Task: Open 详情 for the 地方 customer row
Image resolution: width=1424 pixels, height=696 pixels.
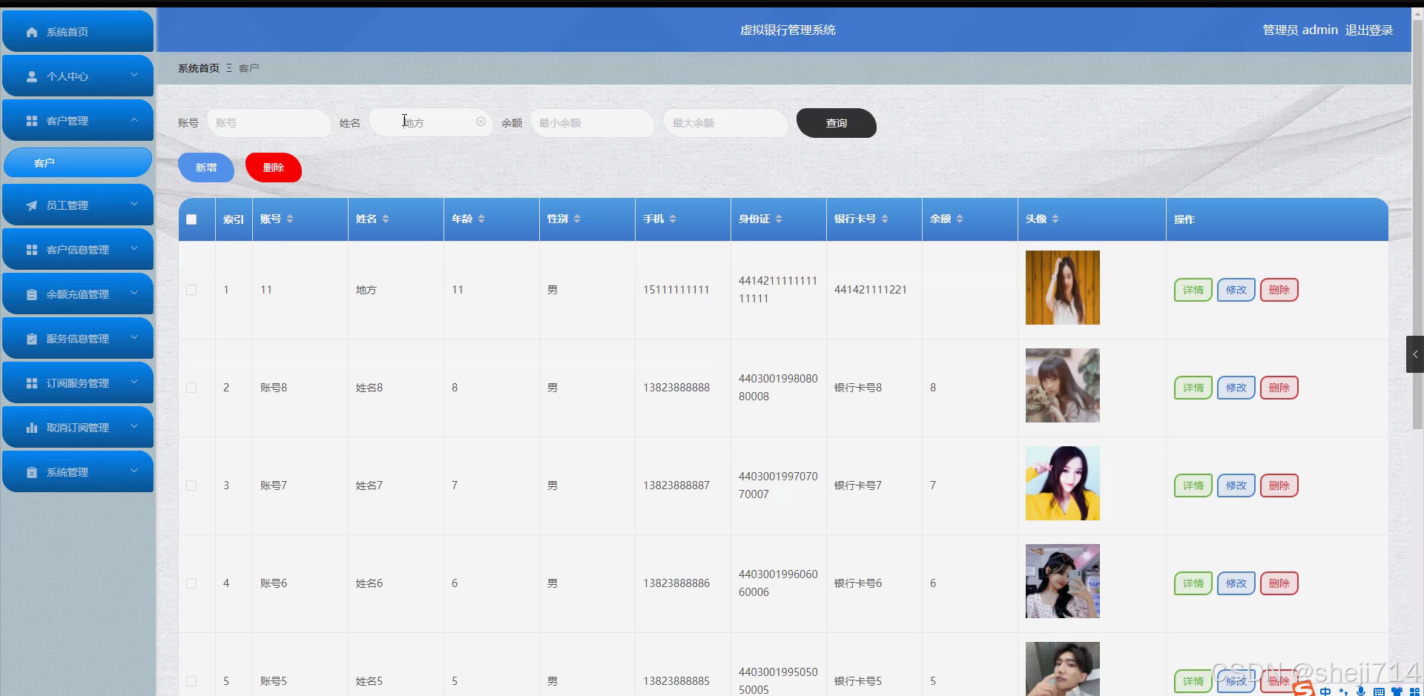Action: 1193,290
